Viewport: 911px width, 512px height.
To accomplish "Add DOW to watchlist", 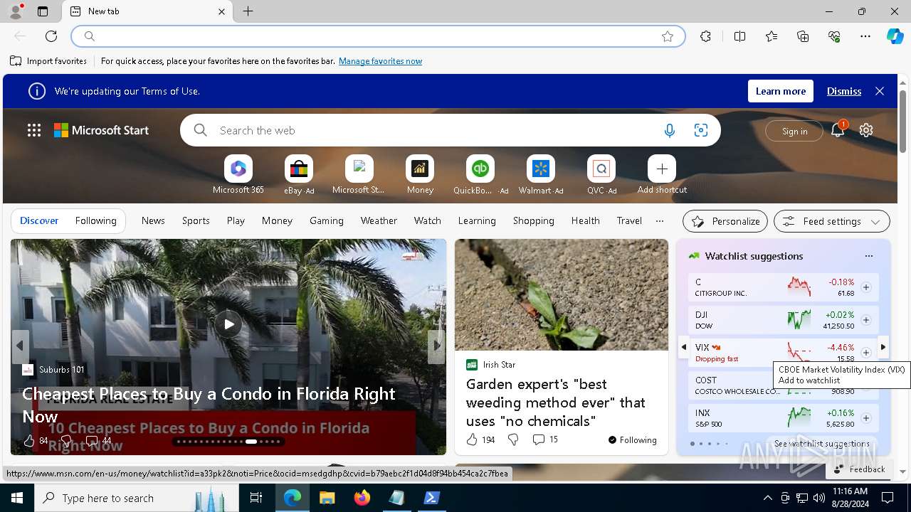I will 866,320.
